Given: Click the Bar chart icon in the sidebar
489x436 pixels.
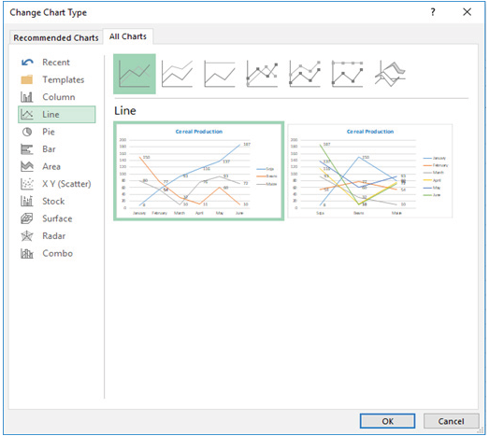Looking at the screenshot, I should [27, 149].
